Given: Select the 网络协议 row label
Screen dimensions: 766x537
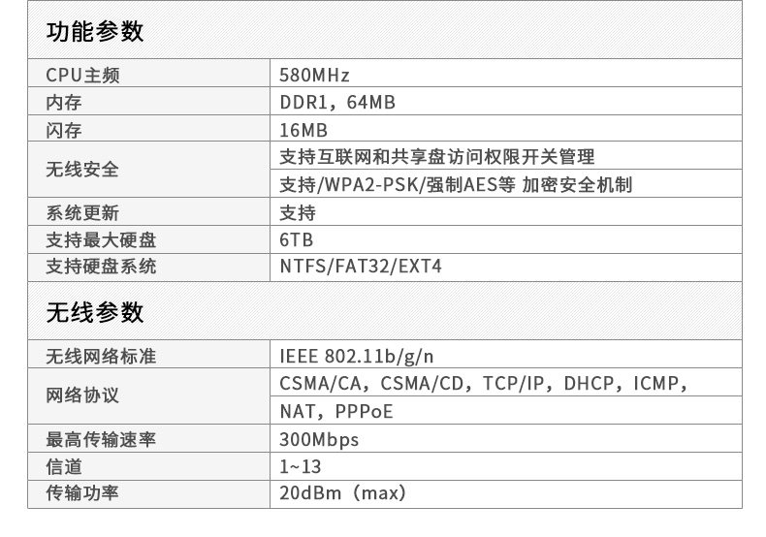Looking at the screenshot, I should pyautogui.click(x=82, y=396).
